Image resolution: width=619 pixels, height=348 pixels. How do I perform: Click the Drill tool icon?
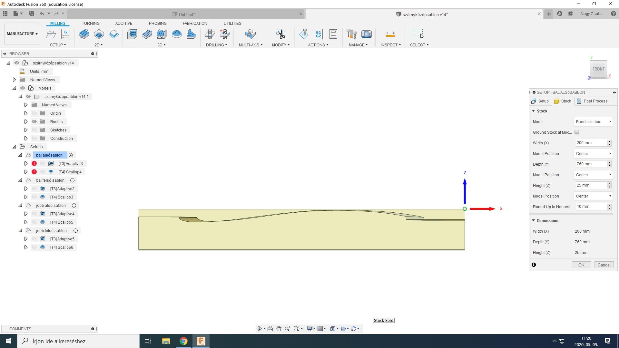(210, 34)
